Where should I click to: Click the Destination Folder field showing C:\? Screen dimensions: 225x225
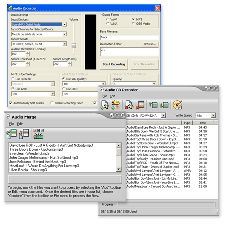(x=129, y=52)
